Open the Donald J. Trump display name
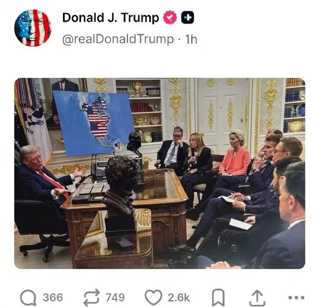 (x=111, y=18)
